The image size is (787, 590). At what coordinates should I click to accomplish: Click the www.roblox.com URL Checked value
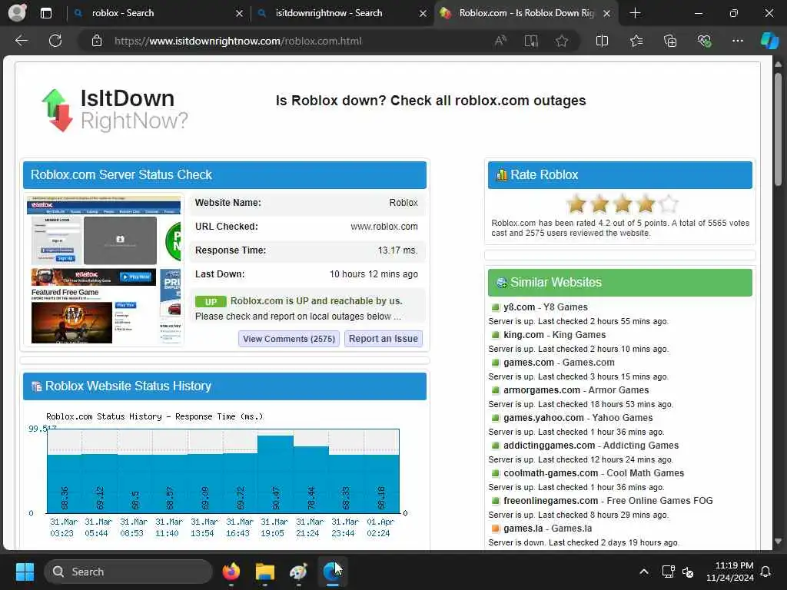384,227
